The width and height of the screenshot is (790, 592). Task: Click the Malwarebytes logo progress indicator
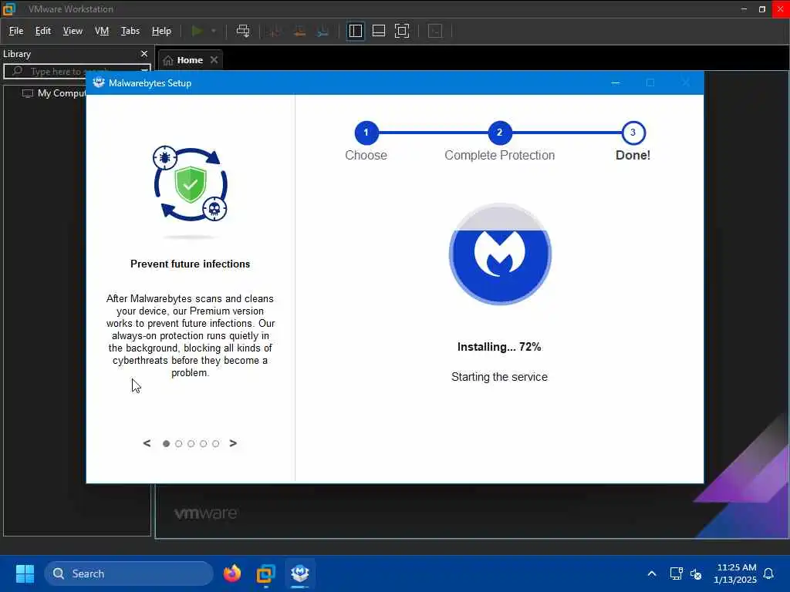point(500,254)
